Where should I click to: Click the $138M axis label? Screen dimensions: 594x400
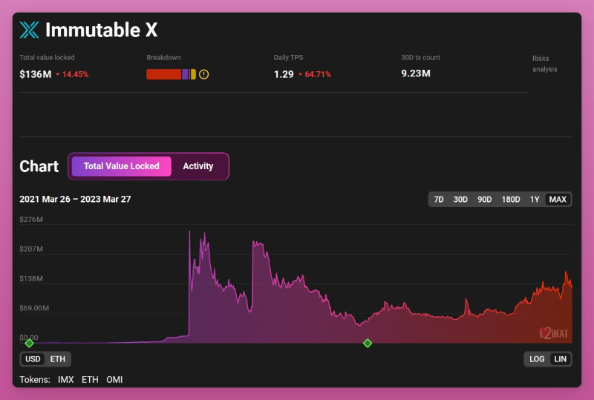pyautogui.click(x=31, y=278)
